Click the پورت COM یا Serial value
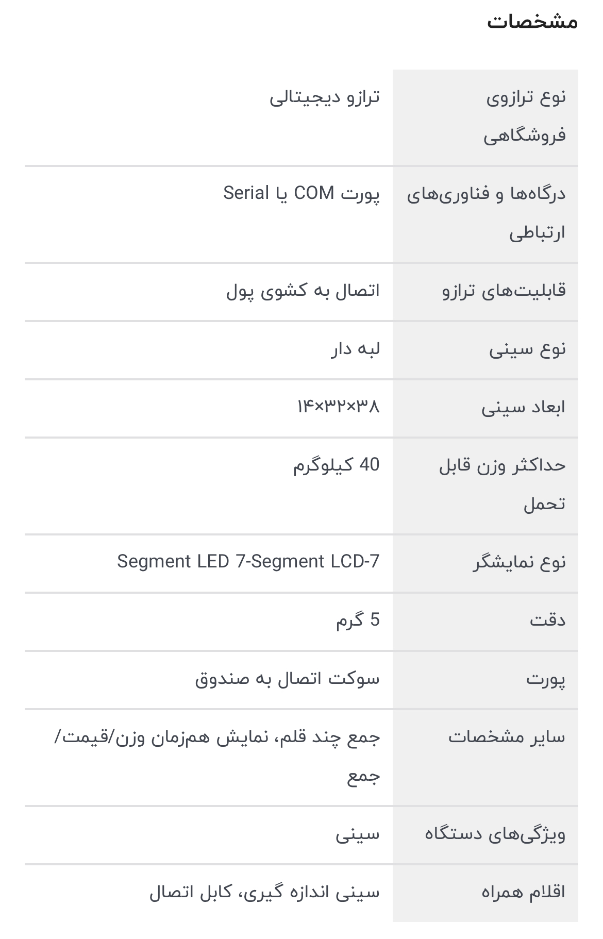Viewport: 603px width, 939px height. coord(301,194)
